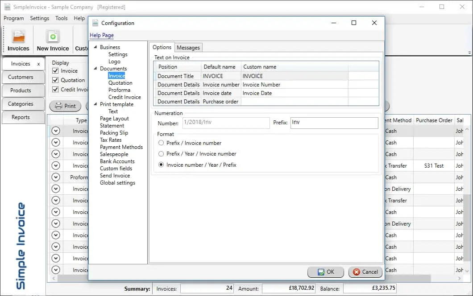This screenshot has width=473, height=296.
Task: Select Settings under Business in tree
Action: 118,54
